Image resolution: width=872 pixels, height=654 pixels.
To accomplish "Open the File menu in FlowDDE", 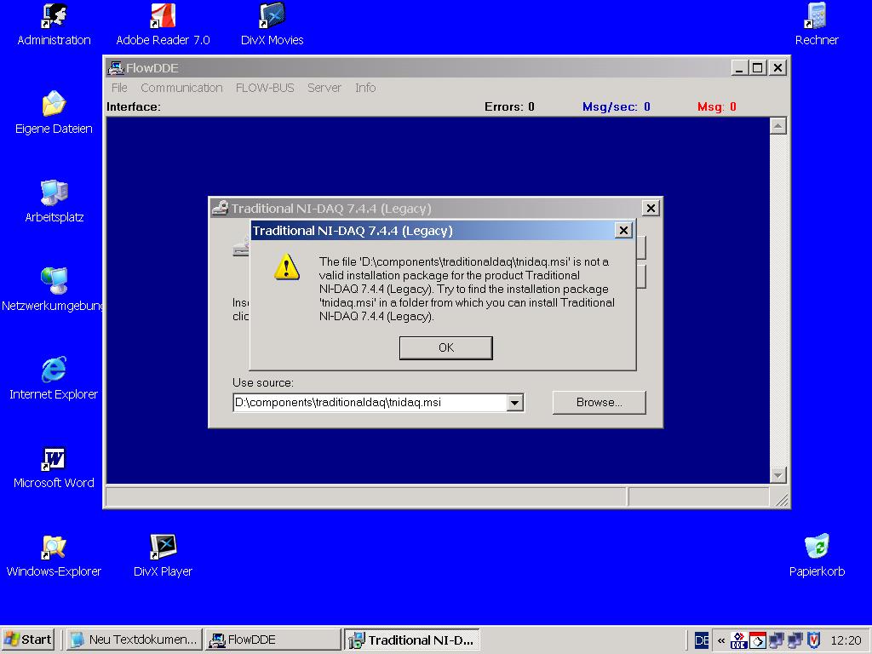I will tap(119, 88).
